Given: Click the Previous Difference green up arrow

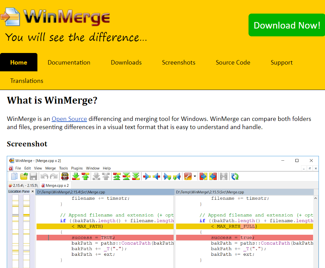Looking at the screenshot, I should coord(85,176).
